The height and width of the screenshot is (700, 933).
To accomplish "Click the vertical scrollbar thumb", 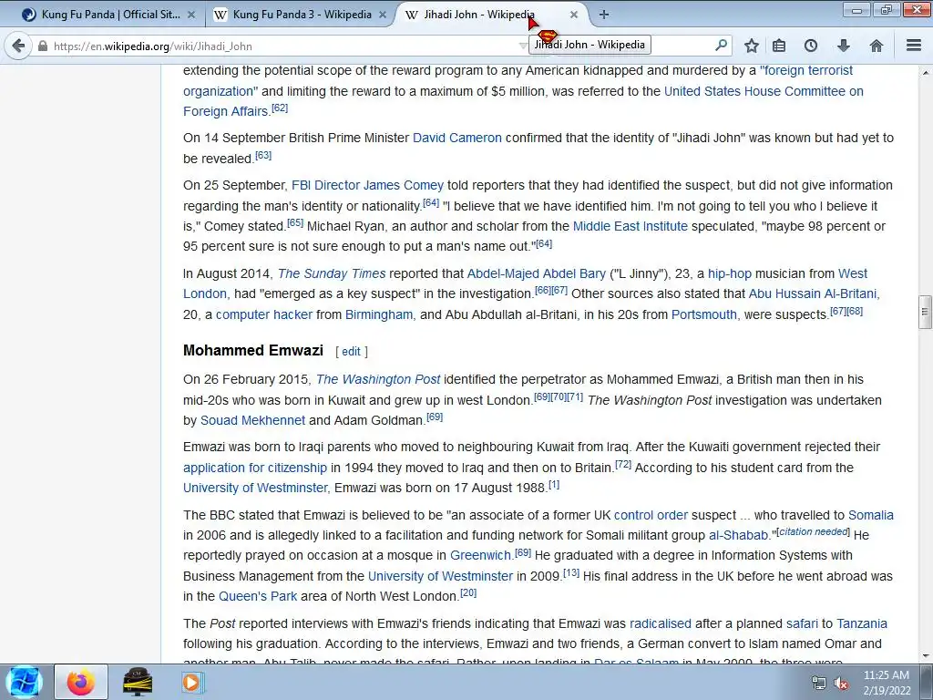I will click(x=926, y=312).
